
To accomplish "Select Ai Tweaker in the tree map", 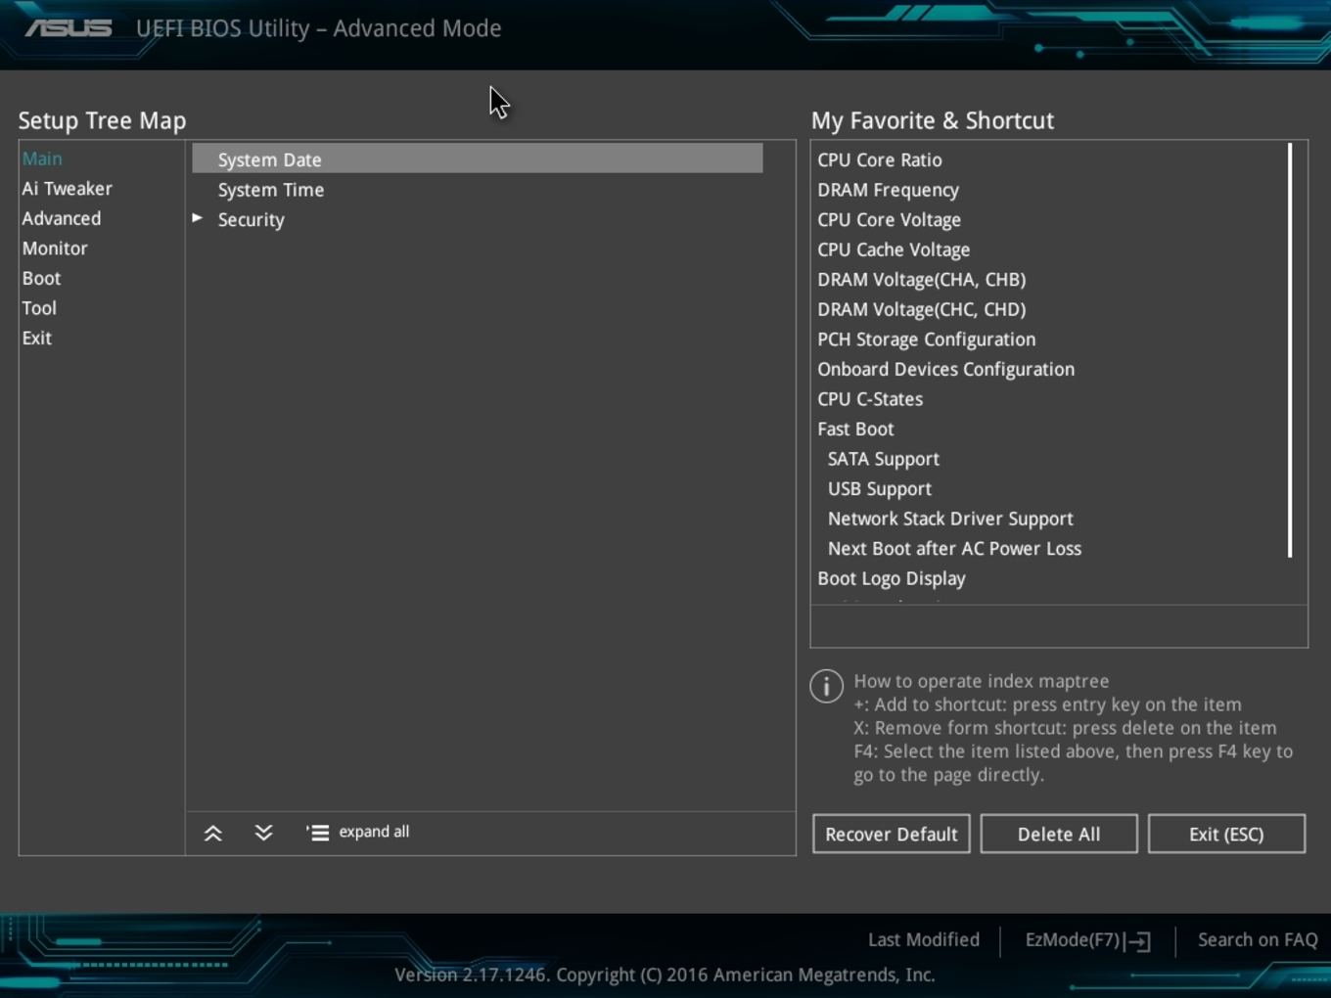I will tap(68, 189).
